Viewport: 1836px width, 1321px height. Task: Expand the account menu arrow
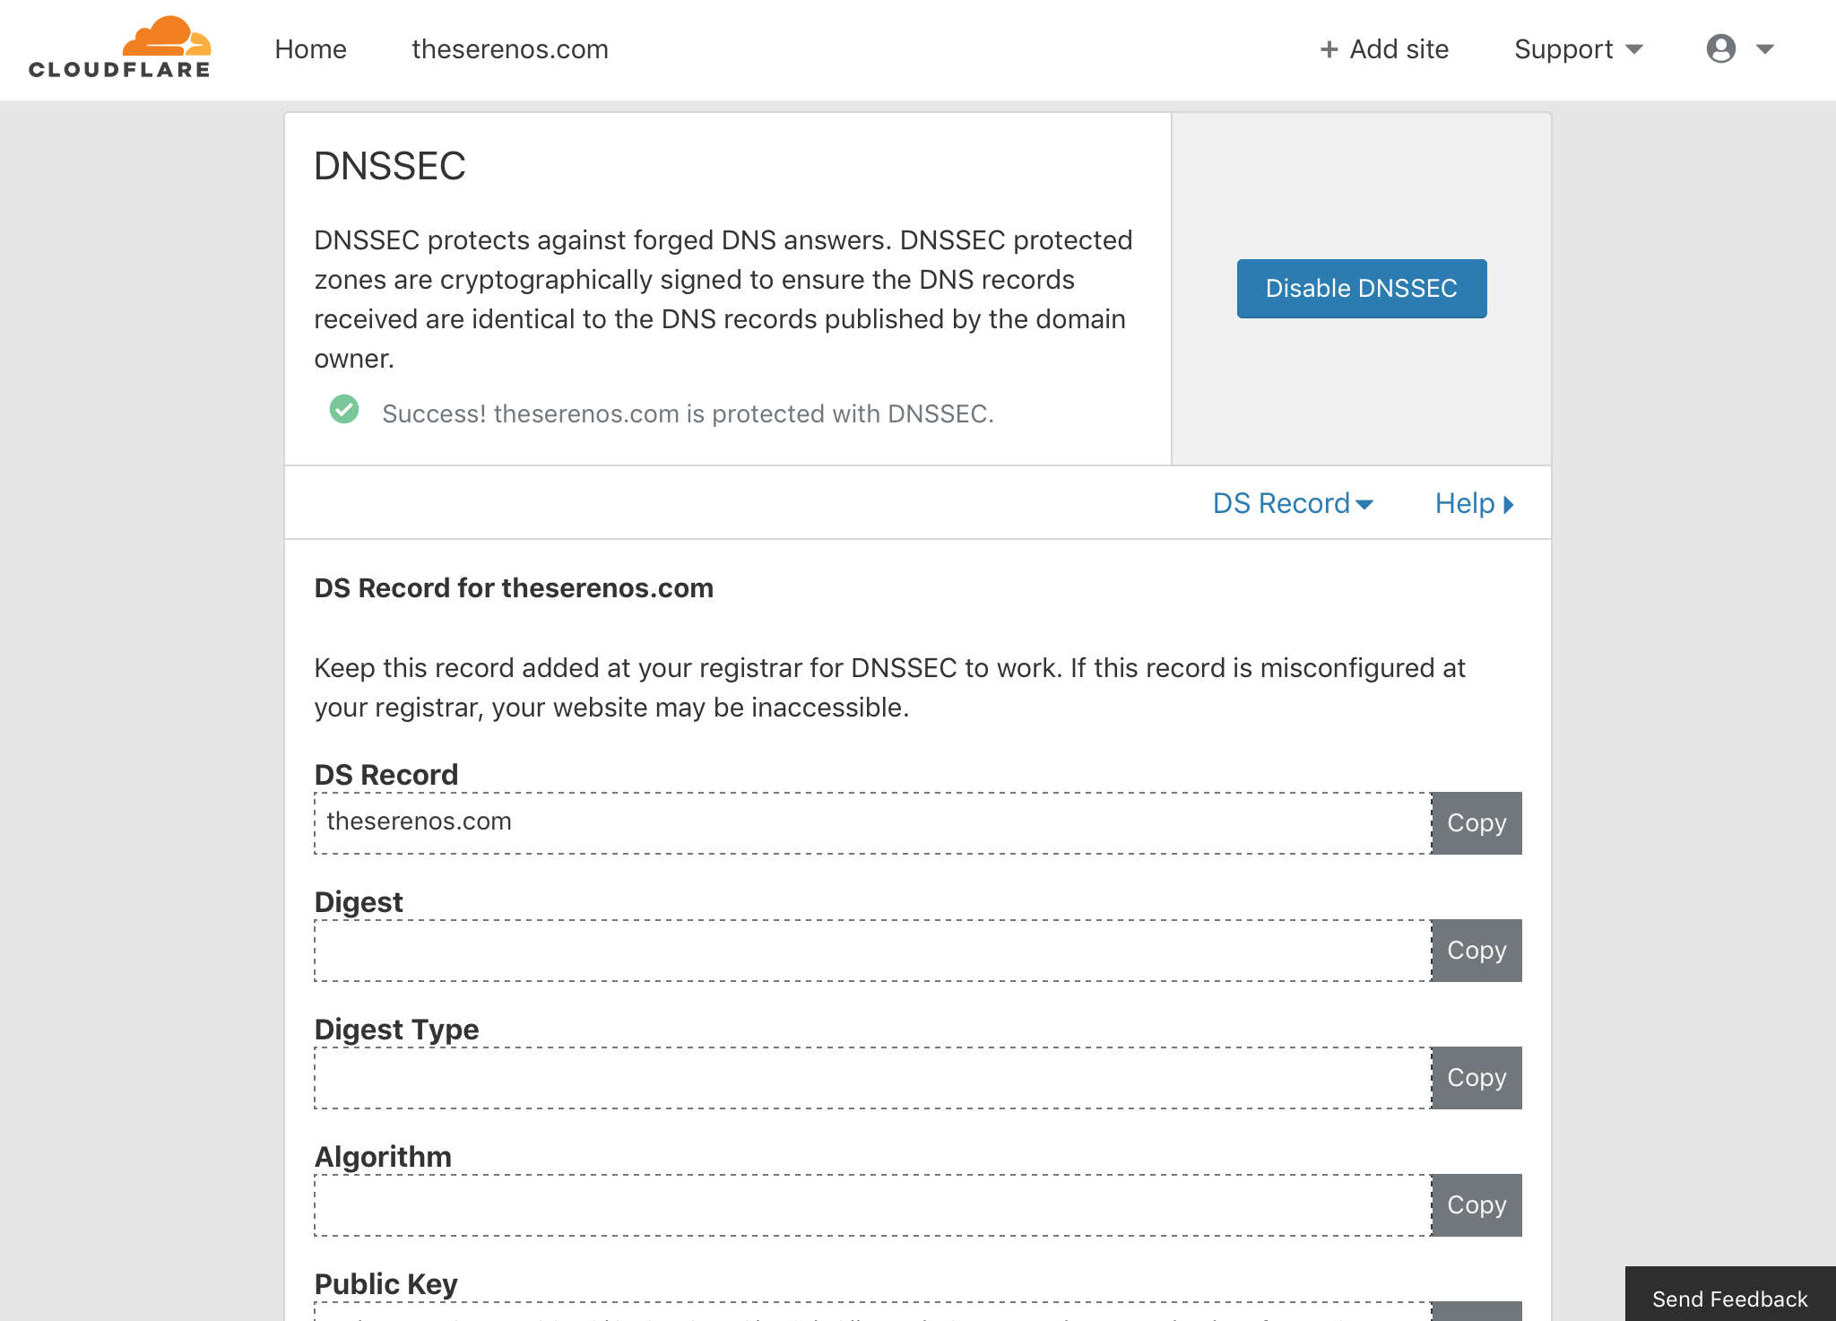(x=1765, y=49)
